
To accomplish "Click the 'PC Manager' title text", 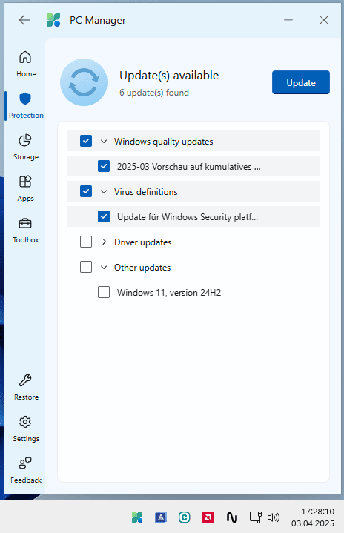I will click(x=98, y=21).
